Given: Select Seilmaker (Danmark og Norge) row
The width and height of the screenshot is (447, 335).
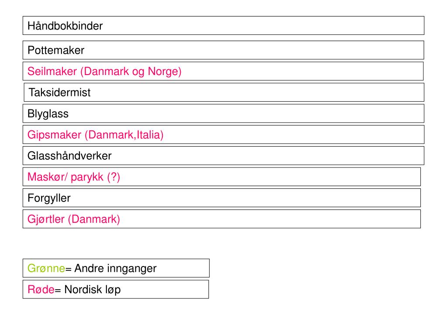Looking at the screenshot, I should click(x=223, y=71).
